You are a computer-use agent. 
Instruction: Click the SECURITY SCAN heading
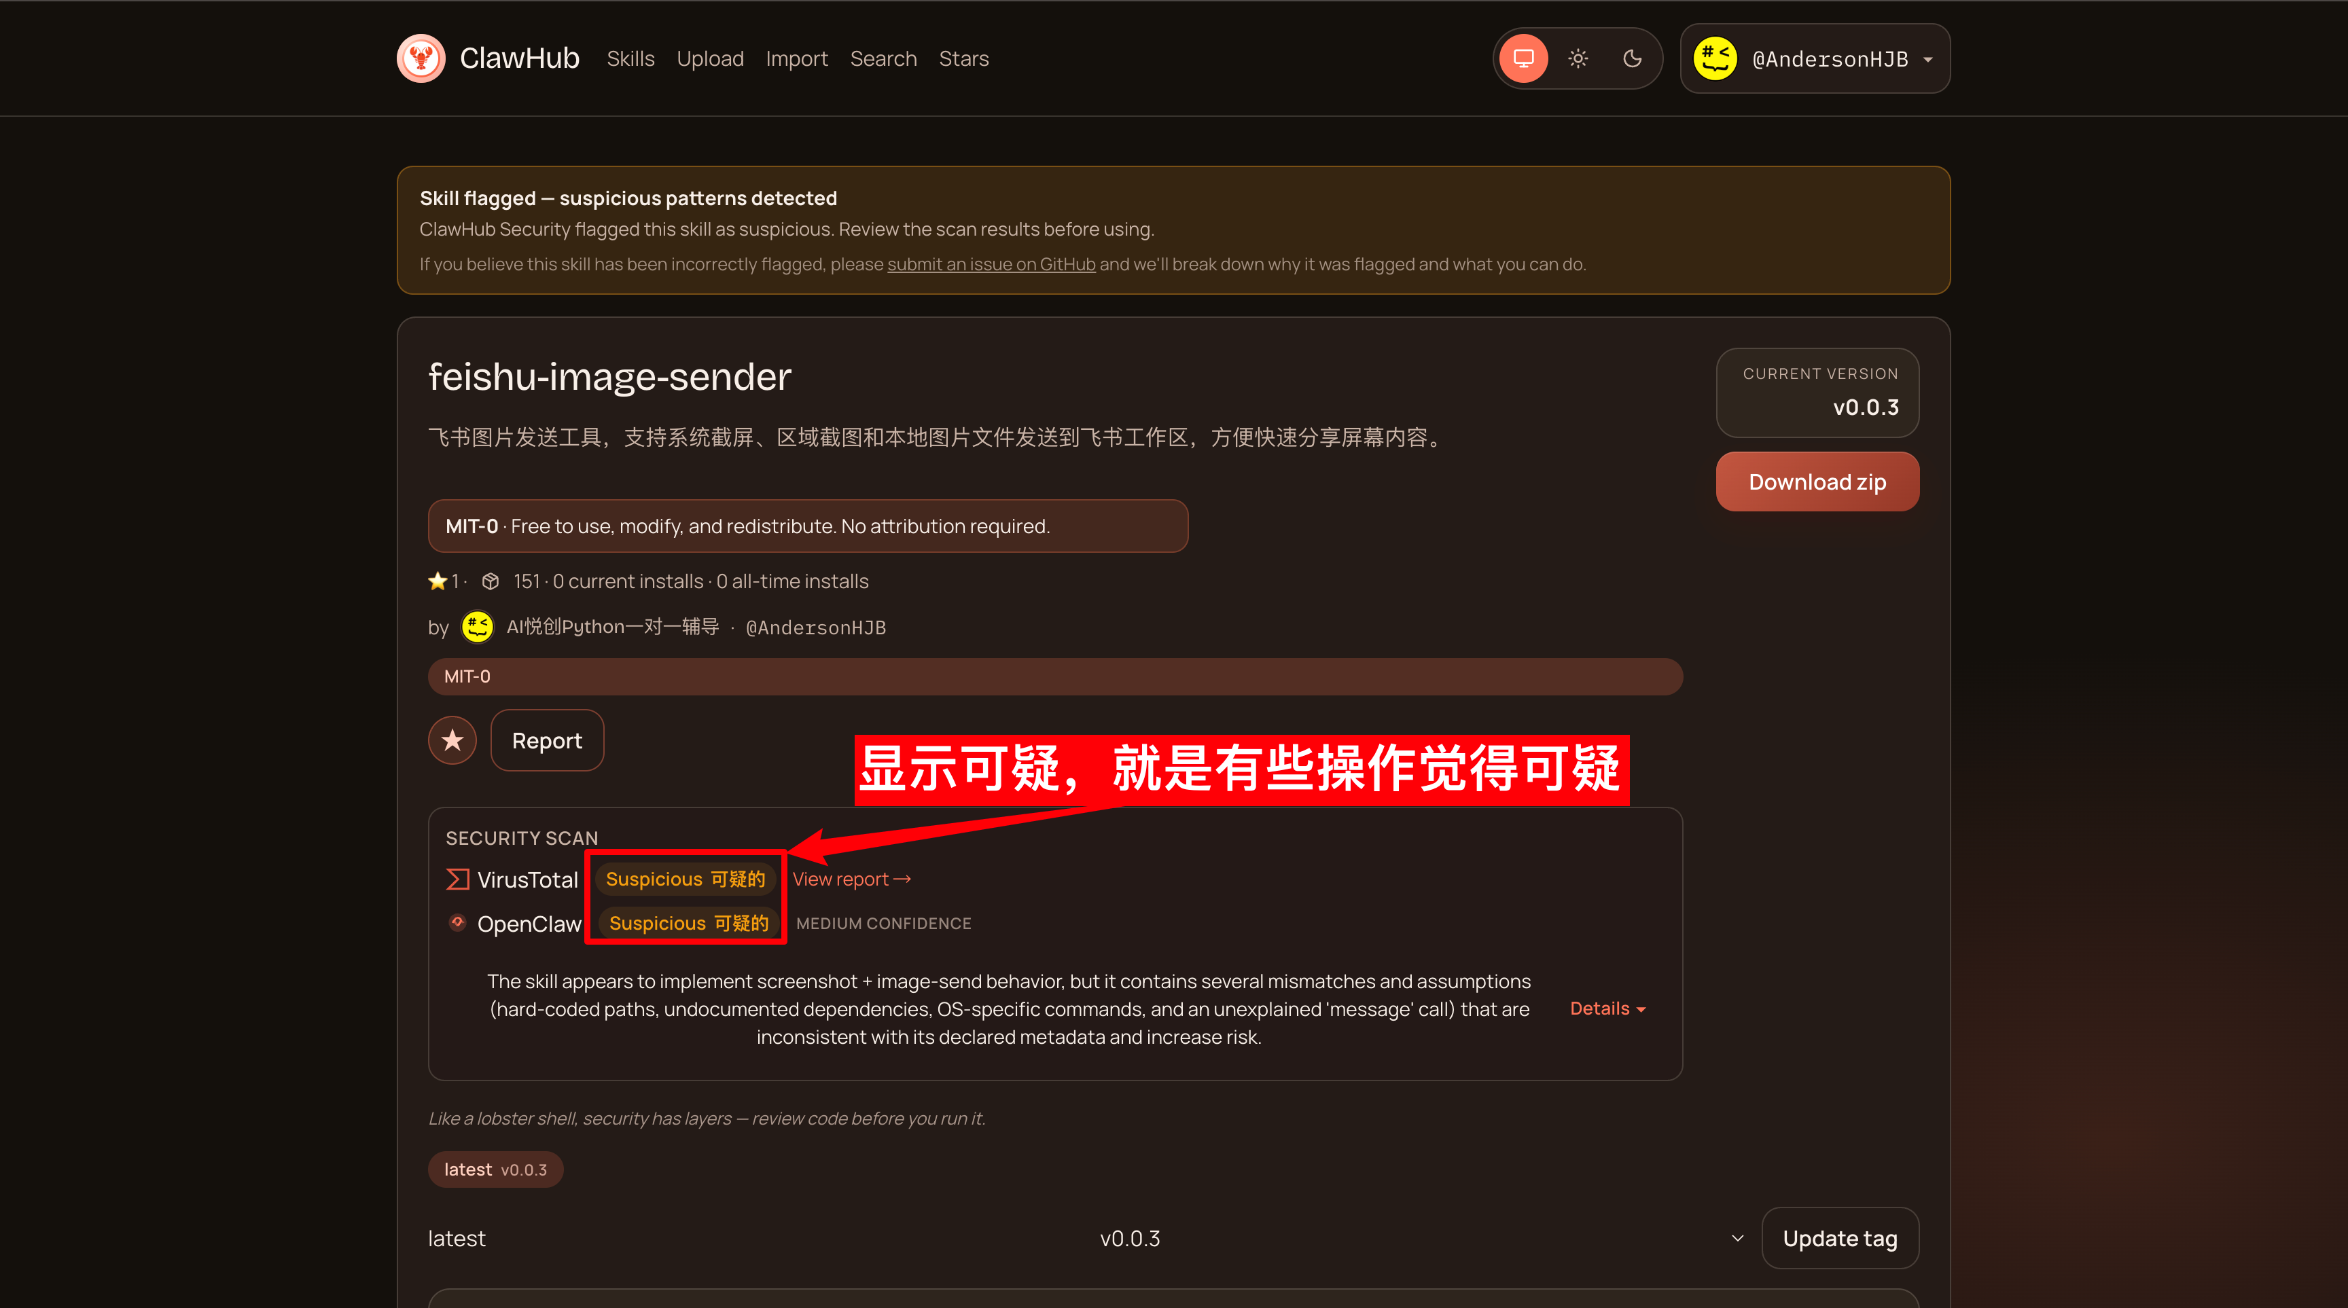[x=521, y=838]
